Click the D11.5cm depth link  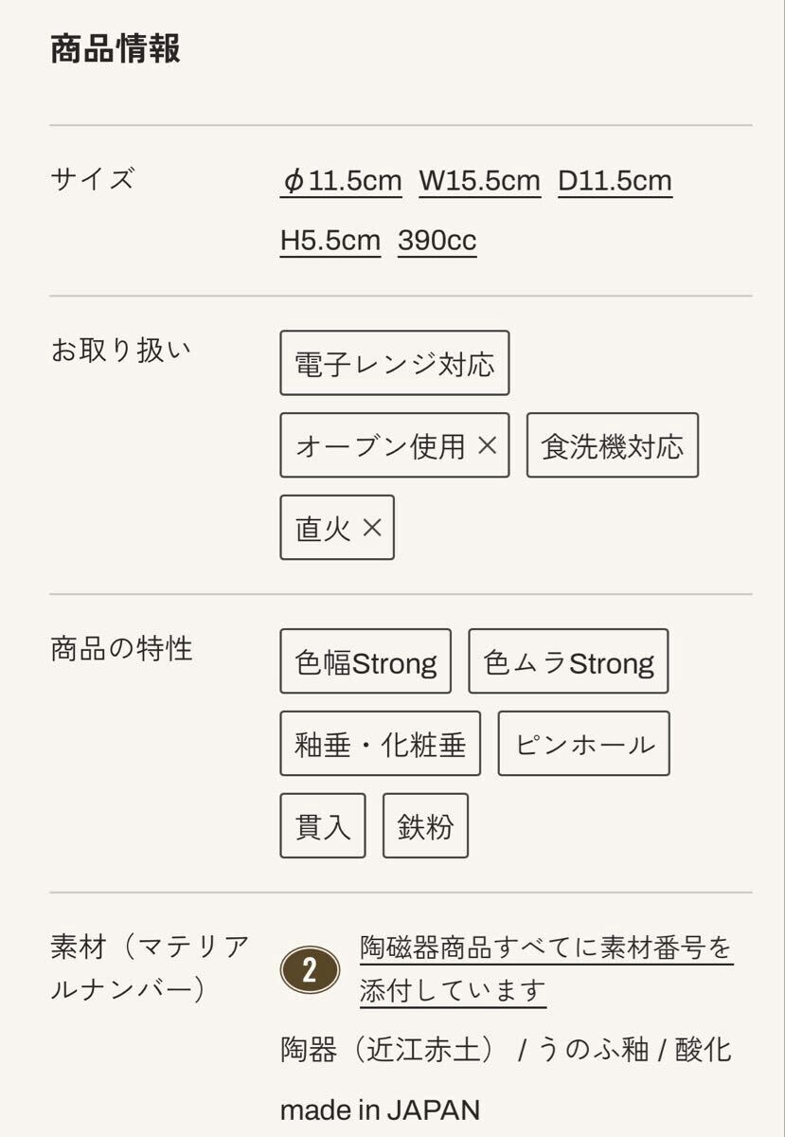pos(615,181)
